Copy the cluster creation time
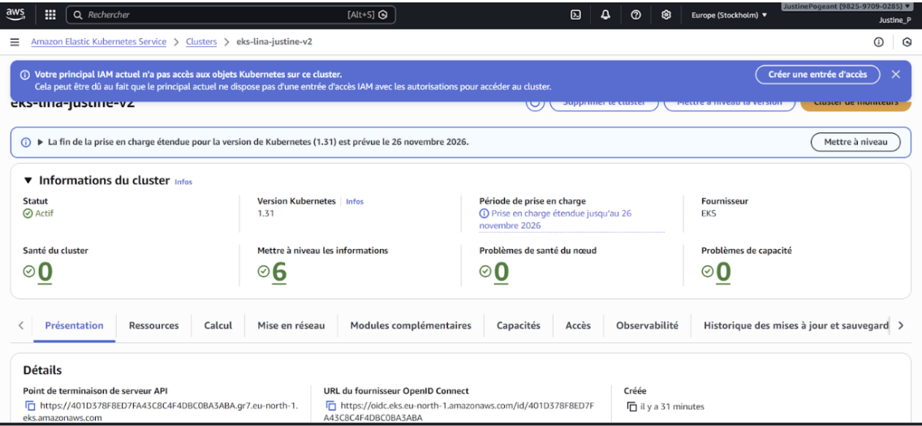This screenshot has width=922, height=426. click(632, 407)
